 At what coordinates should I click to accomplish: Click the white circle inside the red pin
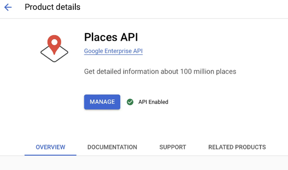tap(55, 42)
